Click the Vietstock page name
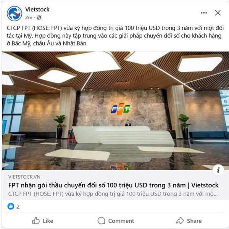 pyautogui.click(x=37, y=10)
